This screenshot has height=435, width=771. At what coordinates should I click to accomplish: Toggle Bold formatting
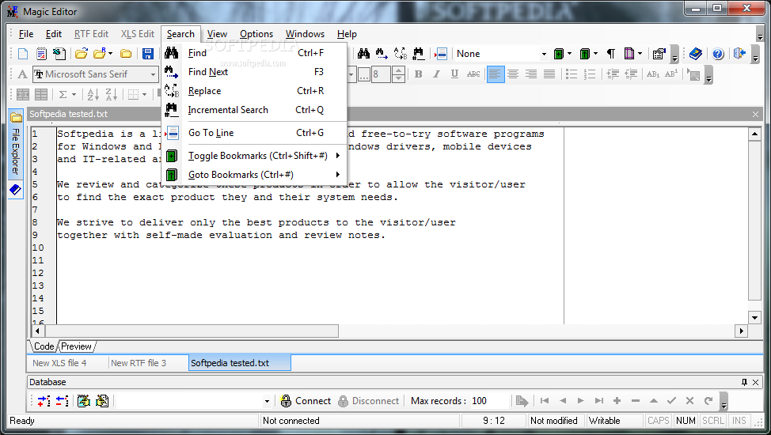(419, 74)
